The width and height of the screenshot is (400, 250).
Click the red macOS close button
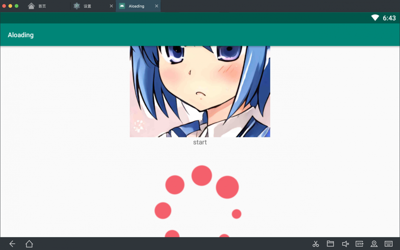point(4,6)
